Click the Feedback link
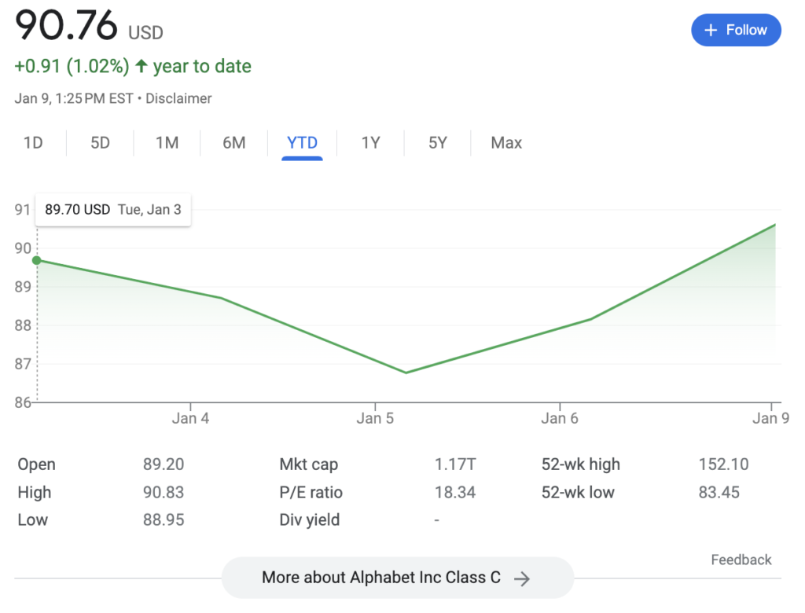This screenshot has width=805, height=613. coord(741,560)
